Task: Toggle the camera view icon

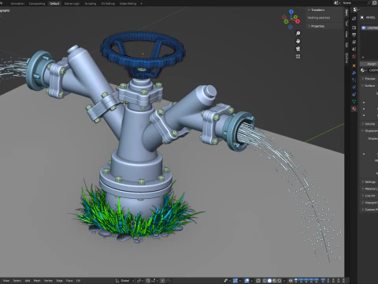Action: [298, 49]
